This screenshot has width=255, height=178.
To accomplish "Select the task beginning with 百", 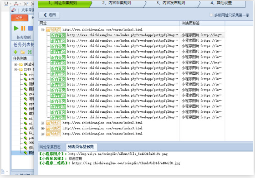I will click(31, 89).
